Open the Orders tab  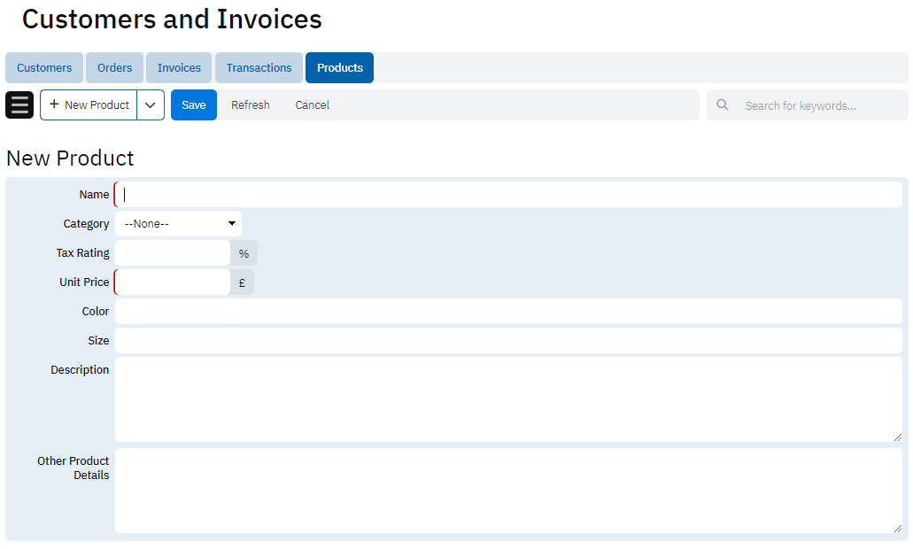click(x=115, y=68)
